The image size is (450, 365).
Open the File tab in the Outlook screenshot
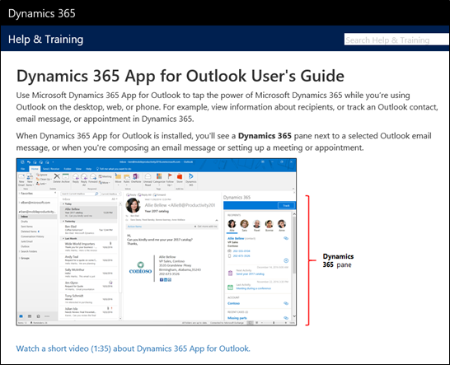click(23, 169)
